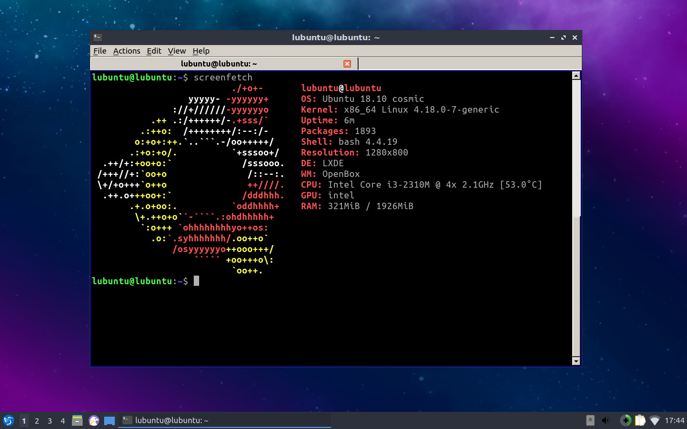The image size is (687, 429).
Task: Select the lubuntu@lubuntu terminal tab
Action: point(219,63)
